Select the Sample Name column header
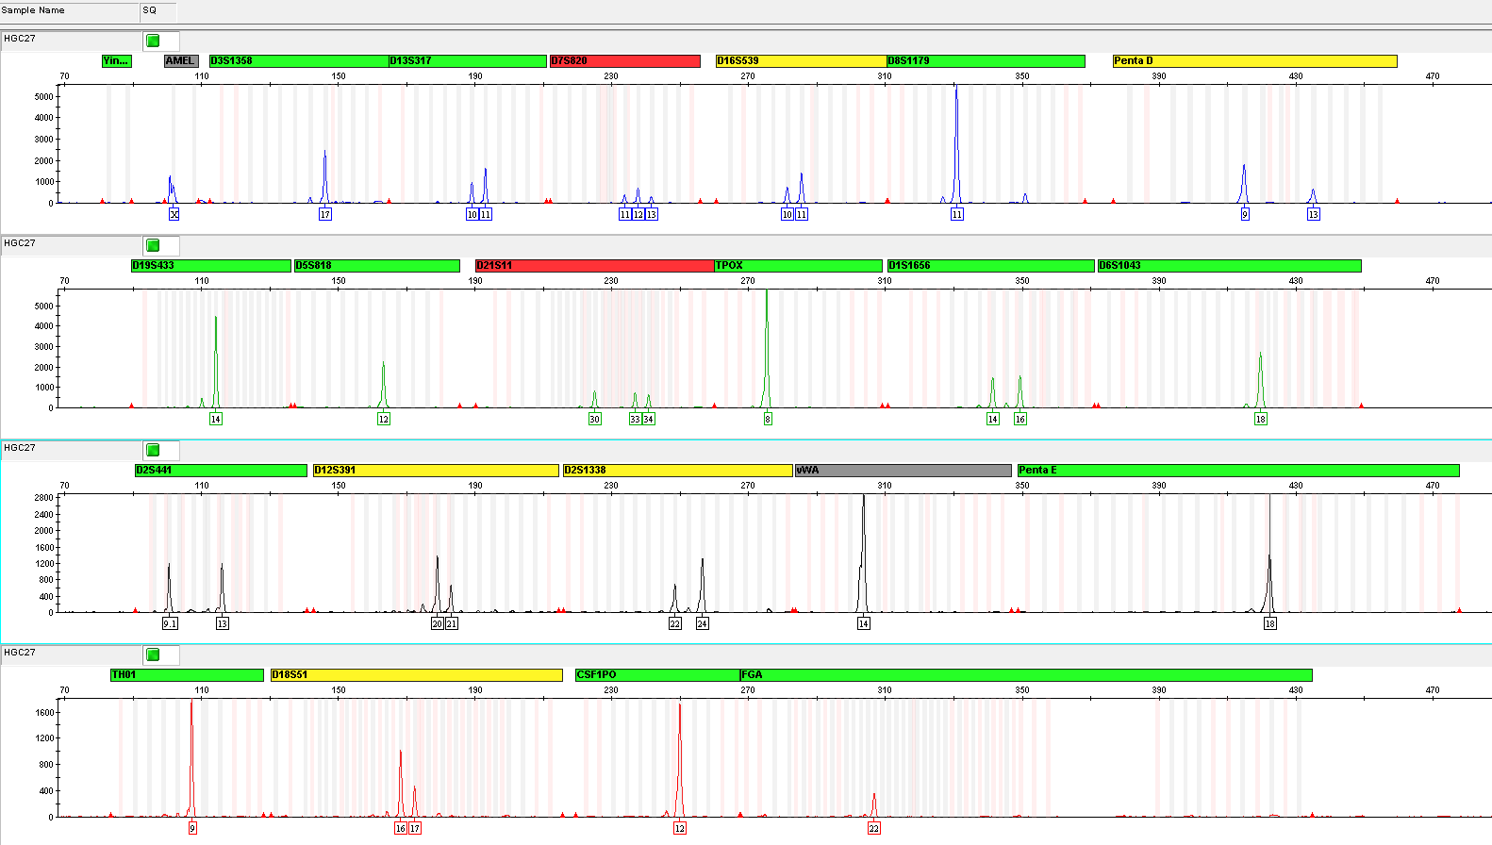This screenshot has width=1492, height=845. [69, 10]
